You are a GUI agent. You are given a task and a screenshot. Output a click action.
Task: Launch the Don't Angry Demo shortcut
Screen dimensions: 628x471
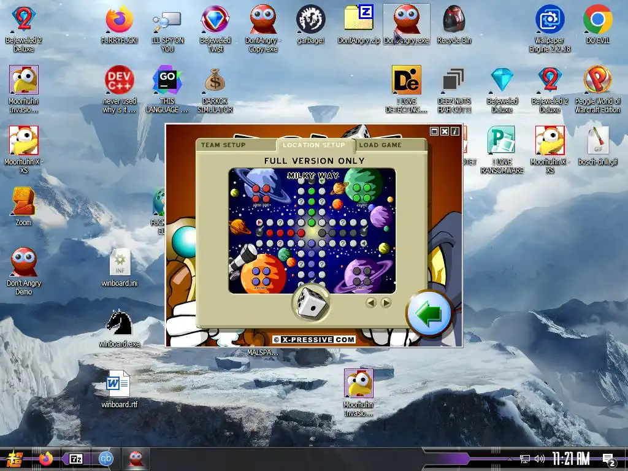[24, 272]
